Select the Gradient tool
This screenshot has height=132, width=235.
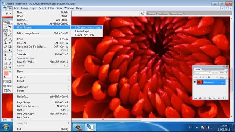(10, 47)
